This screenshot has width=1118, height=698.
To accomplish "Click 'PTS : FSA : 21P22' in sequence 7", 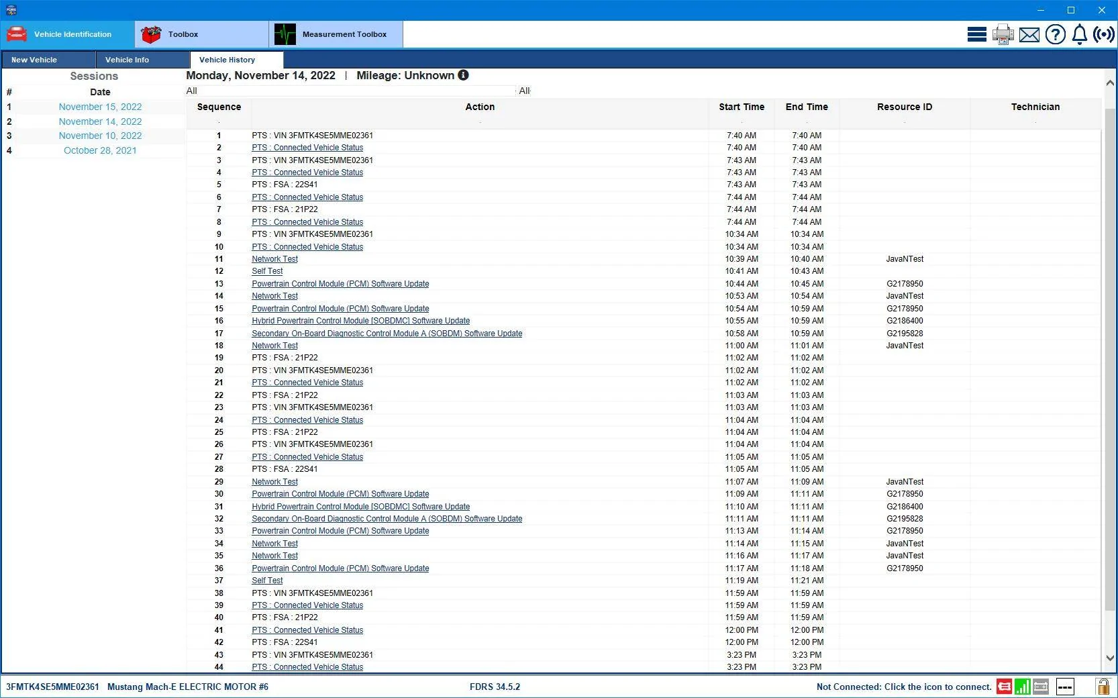I will 285,209.
